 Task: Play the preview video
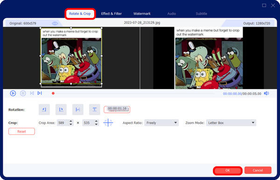13,93
